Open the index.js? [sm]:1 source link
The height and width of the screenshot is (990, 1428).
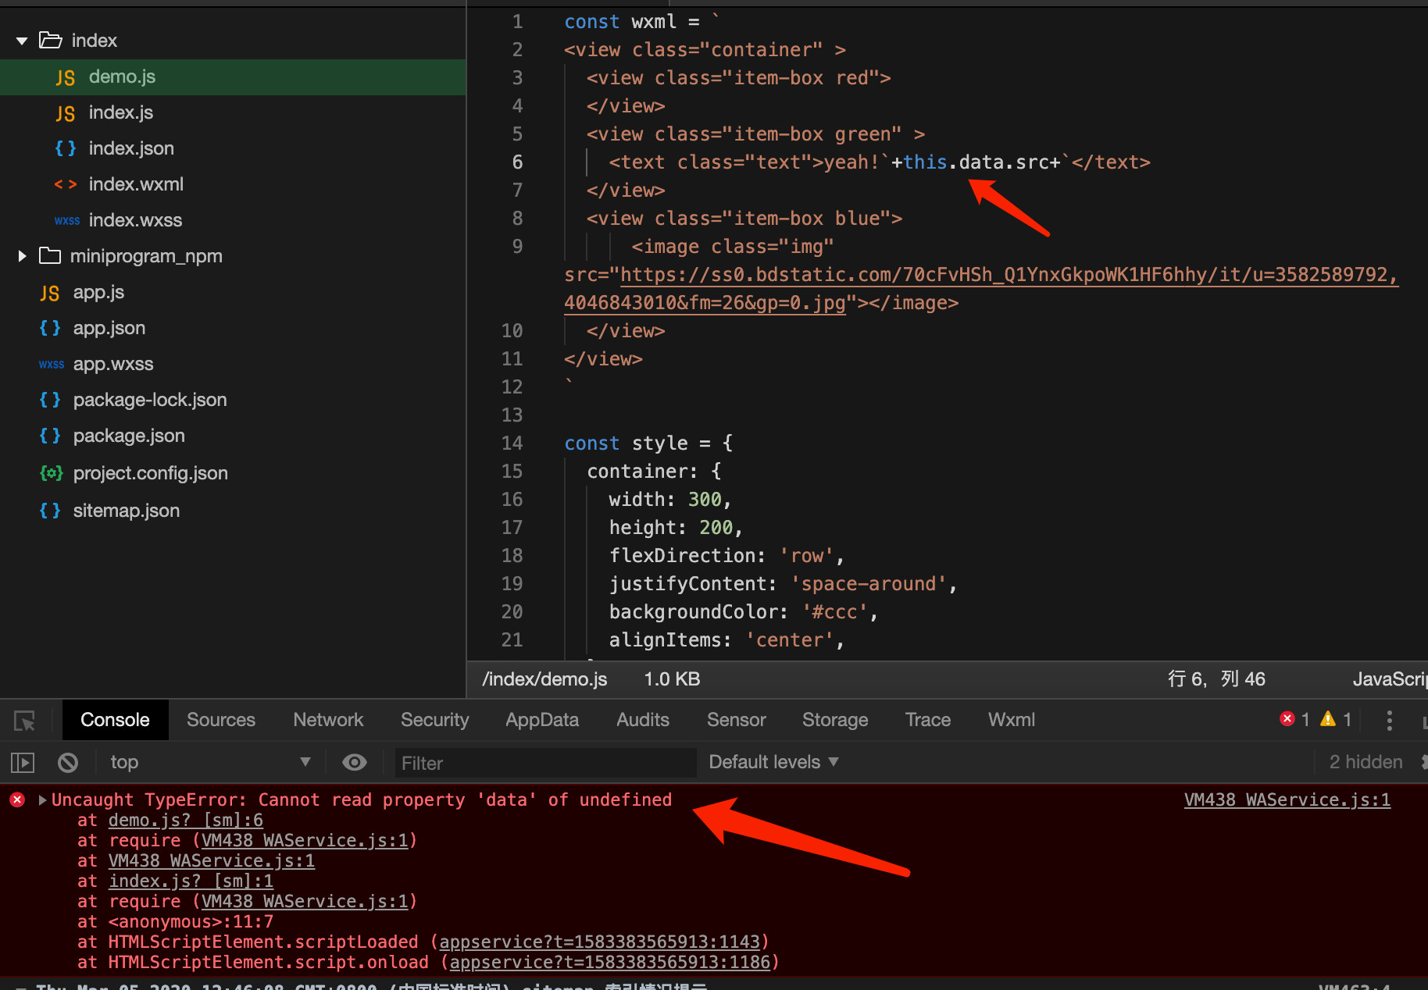(x=191, y=881)
